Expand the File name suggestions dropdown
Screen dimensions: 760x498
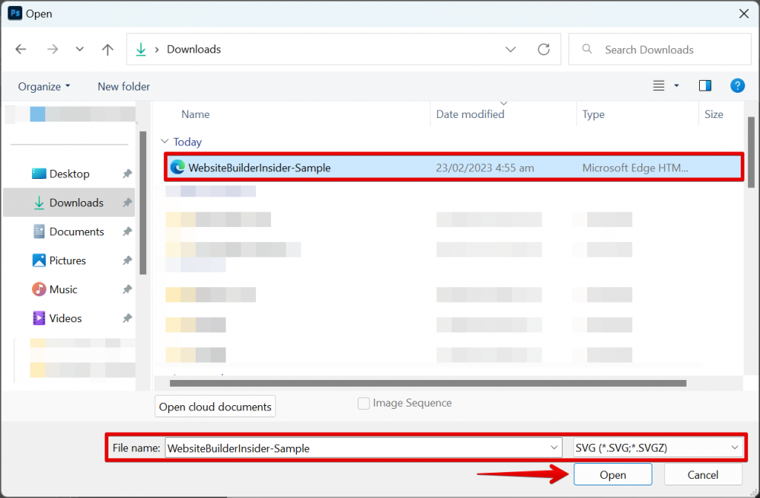[554, 448]
